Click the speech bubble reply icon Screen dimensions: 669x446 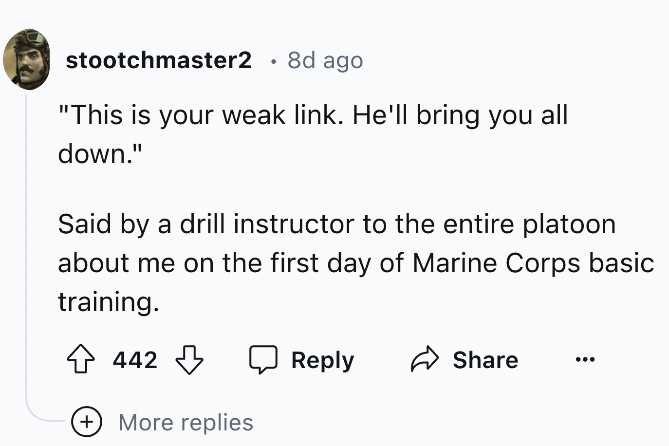pyautogui.click(x=263, y=360)
